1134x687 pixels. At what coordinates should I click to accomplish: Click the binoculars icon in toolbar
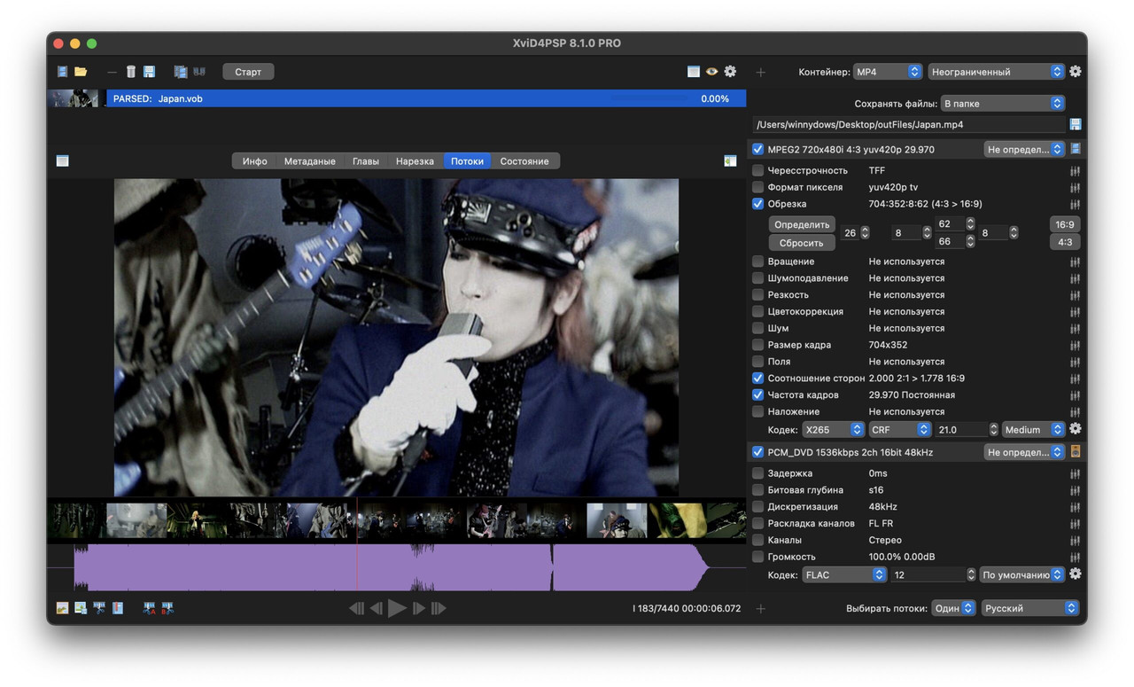pos(199,72)
